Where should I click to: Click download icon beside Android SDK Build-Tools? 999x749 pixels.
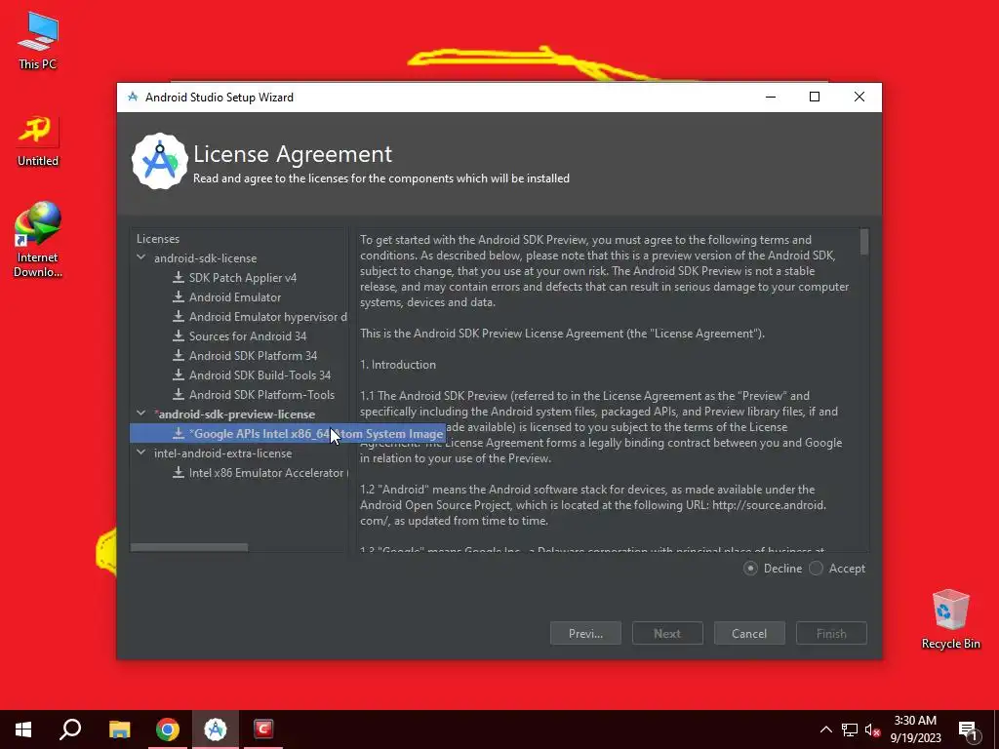coord(179,375)
